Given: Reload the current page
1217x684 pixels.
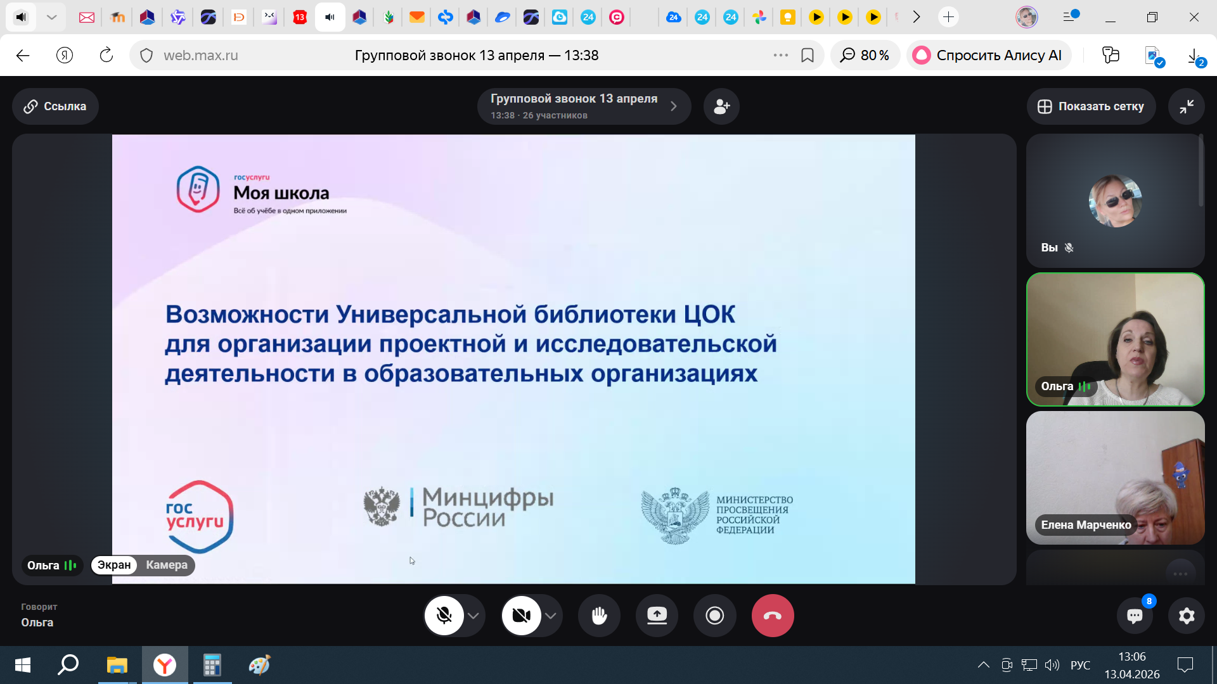Looking at the screenshot, I should (x=106, y=56).
